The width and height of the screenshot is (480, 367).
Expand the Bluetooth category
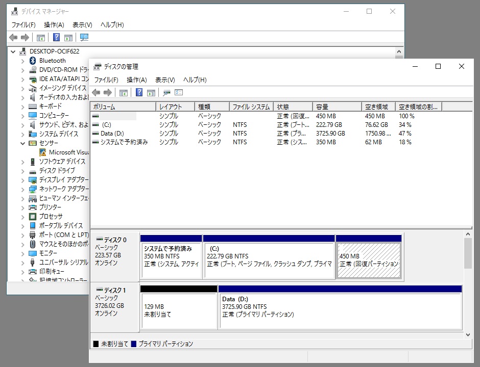click(21, 60)
